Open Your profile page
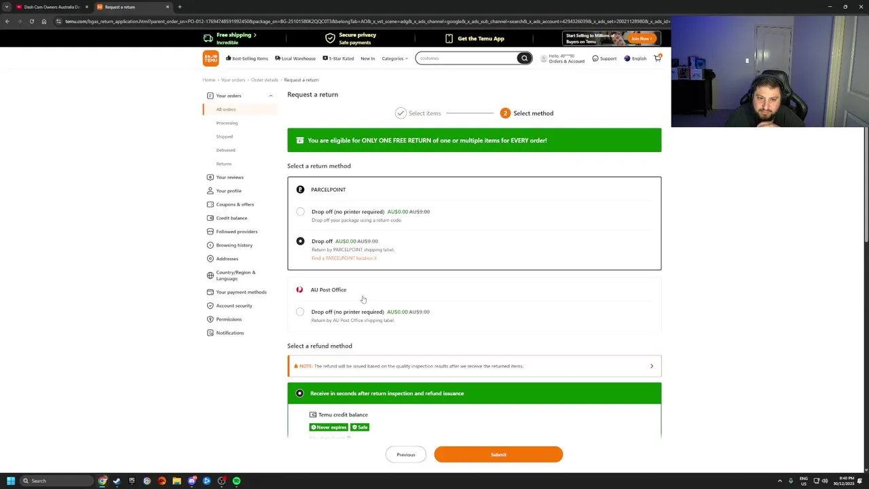The height and width of the screenshot is (489, 869). (229, 191)
